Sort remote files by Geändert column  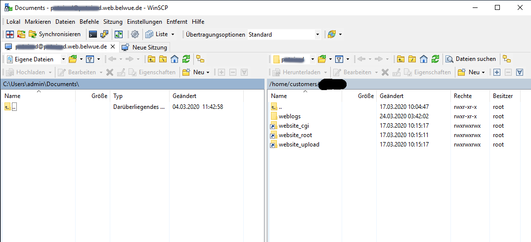click(x=392, y=96)
